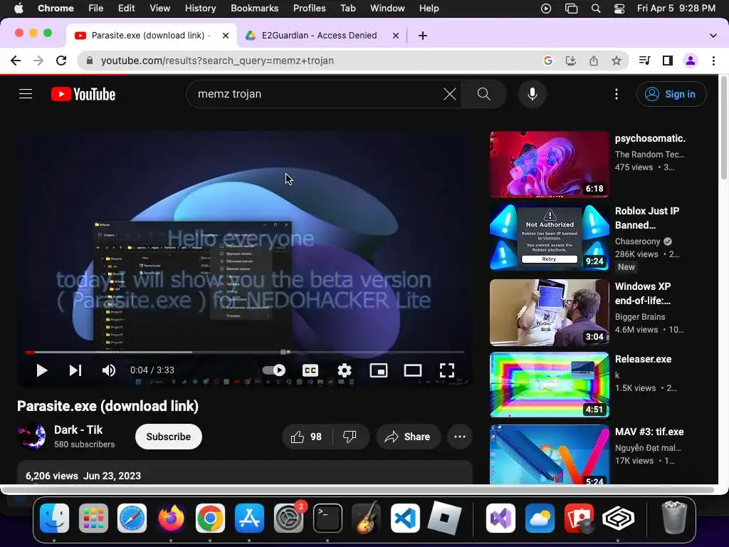Expand the tab search chevron
The image size is (729, 547).
point(713,36)
